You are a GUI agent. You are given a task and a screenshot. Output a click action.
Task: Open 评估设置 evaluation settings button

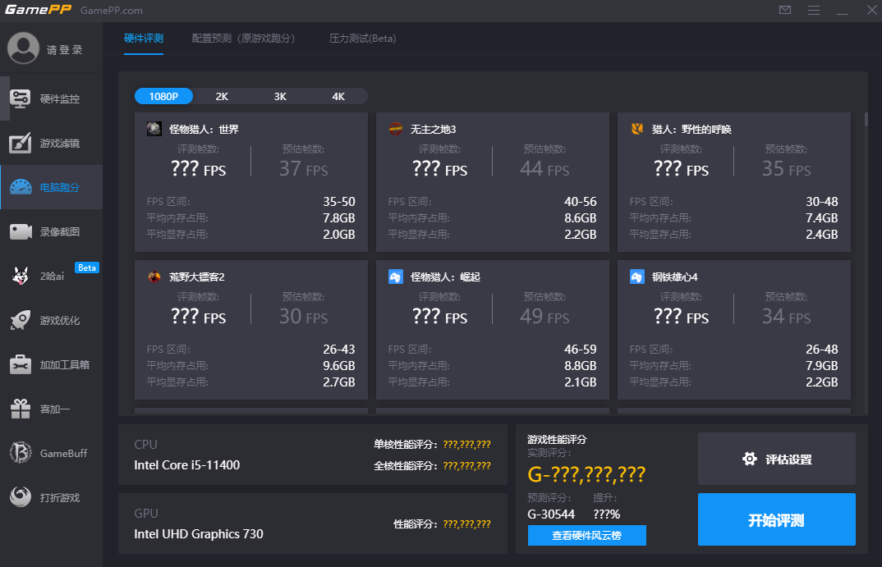click(x=776, y=459)
